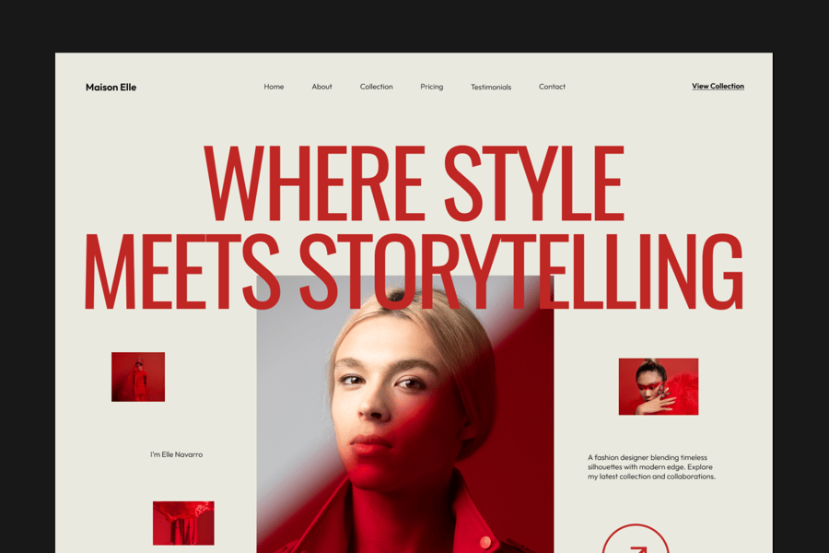829x553 pixels.
Task: Click the "I'm Elle Navarro" text
Action: 177,454
